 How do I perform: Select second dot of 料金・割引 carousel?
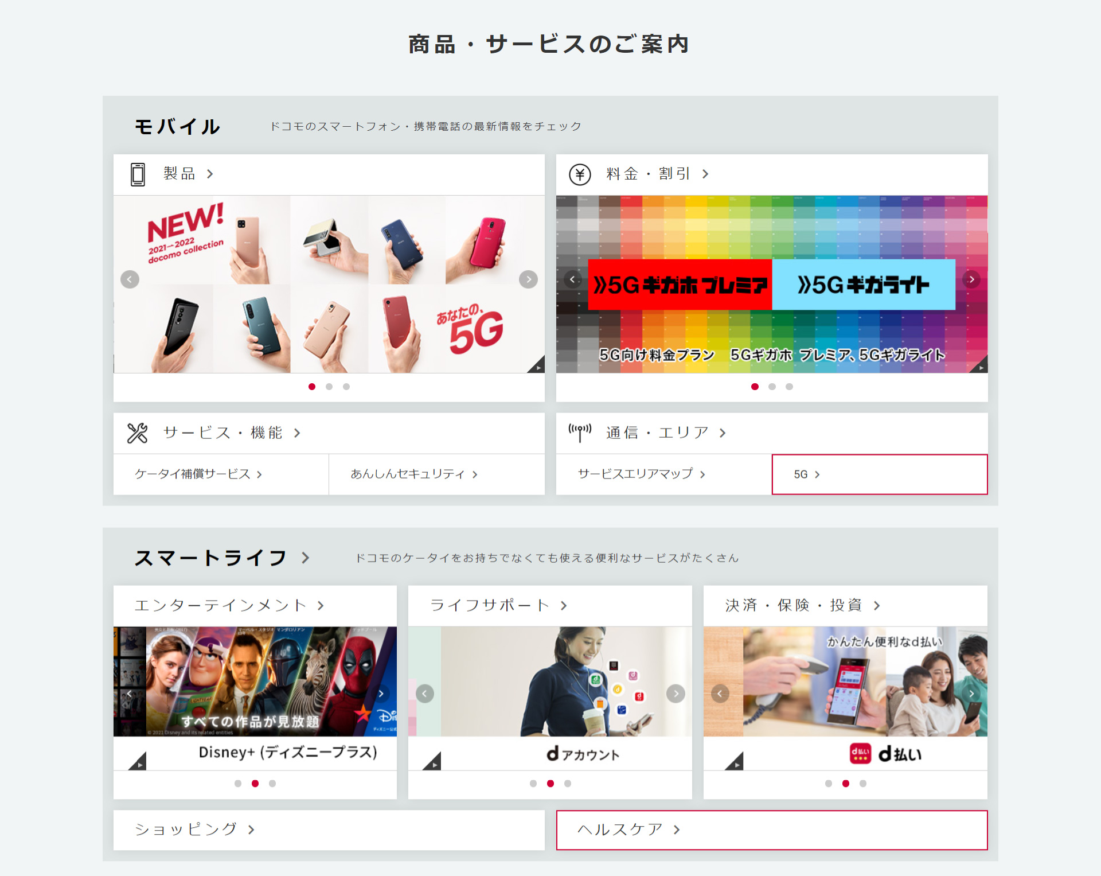(x=772, y=387)
